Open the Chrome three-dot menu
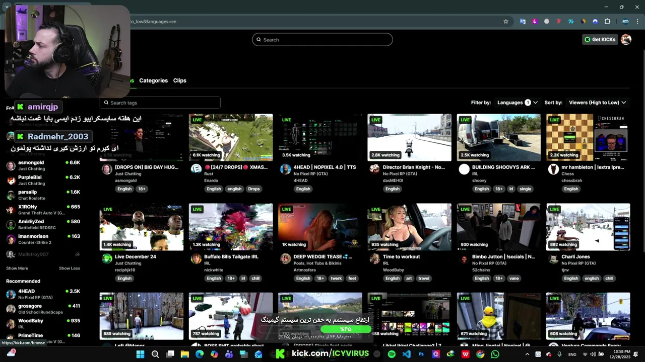Image resolution: width=645 pixels, height=362 pixels. [637, 21]
